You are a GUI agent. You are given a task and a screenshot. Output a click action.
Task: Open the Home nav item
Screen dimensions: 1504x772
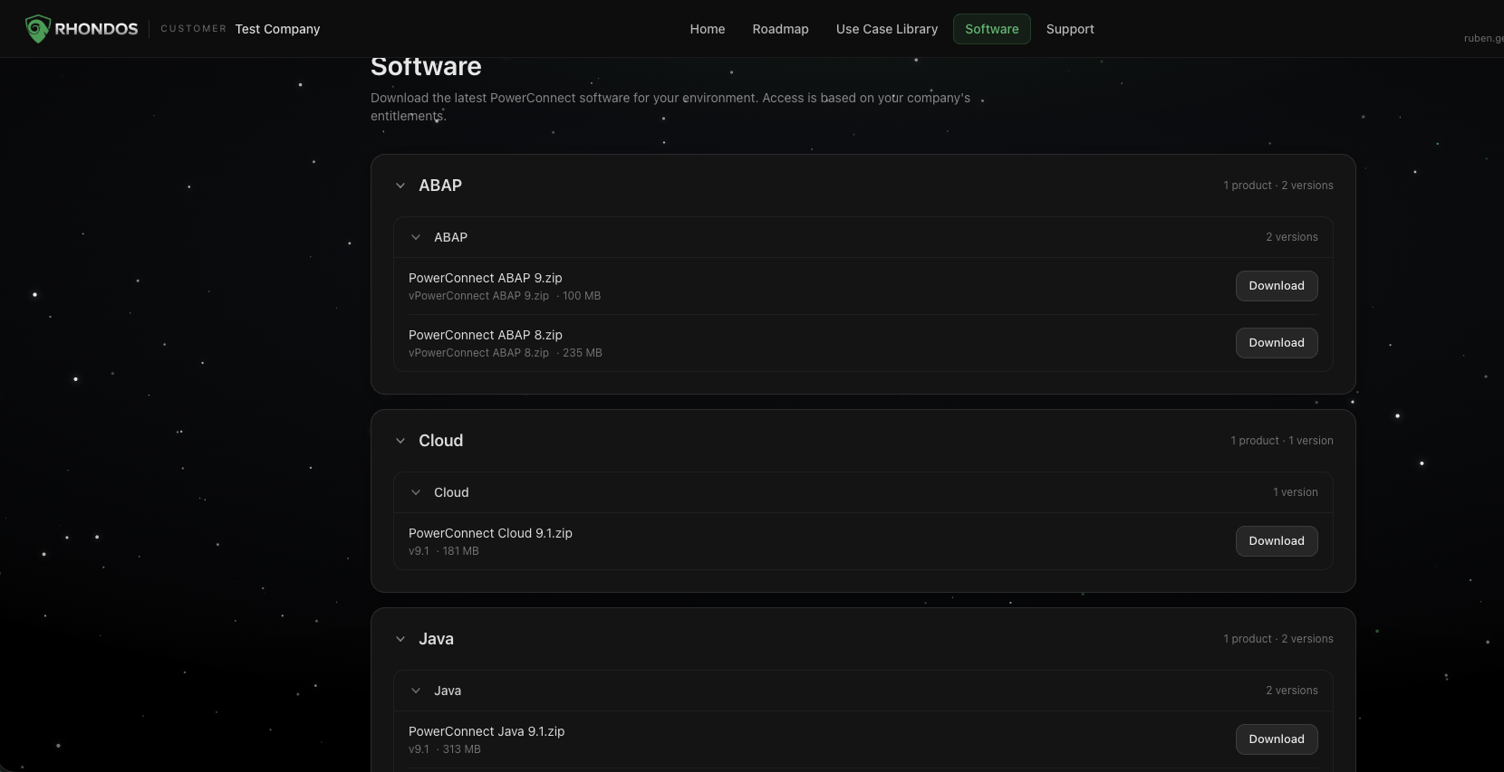[708, 29]
